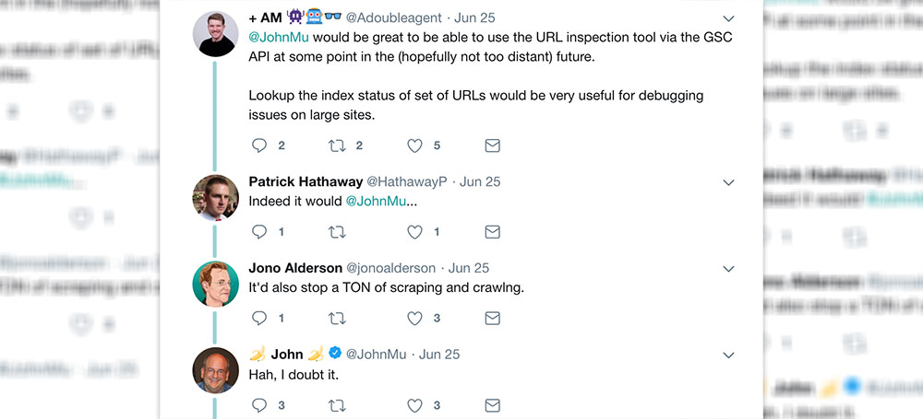The height and width of the screenshot is (419, 923).
Task: Share Patrick Hathaway's tweet by message
Action: pyautogui.click(x=493, y=232)
